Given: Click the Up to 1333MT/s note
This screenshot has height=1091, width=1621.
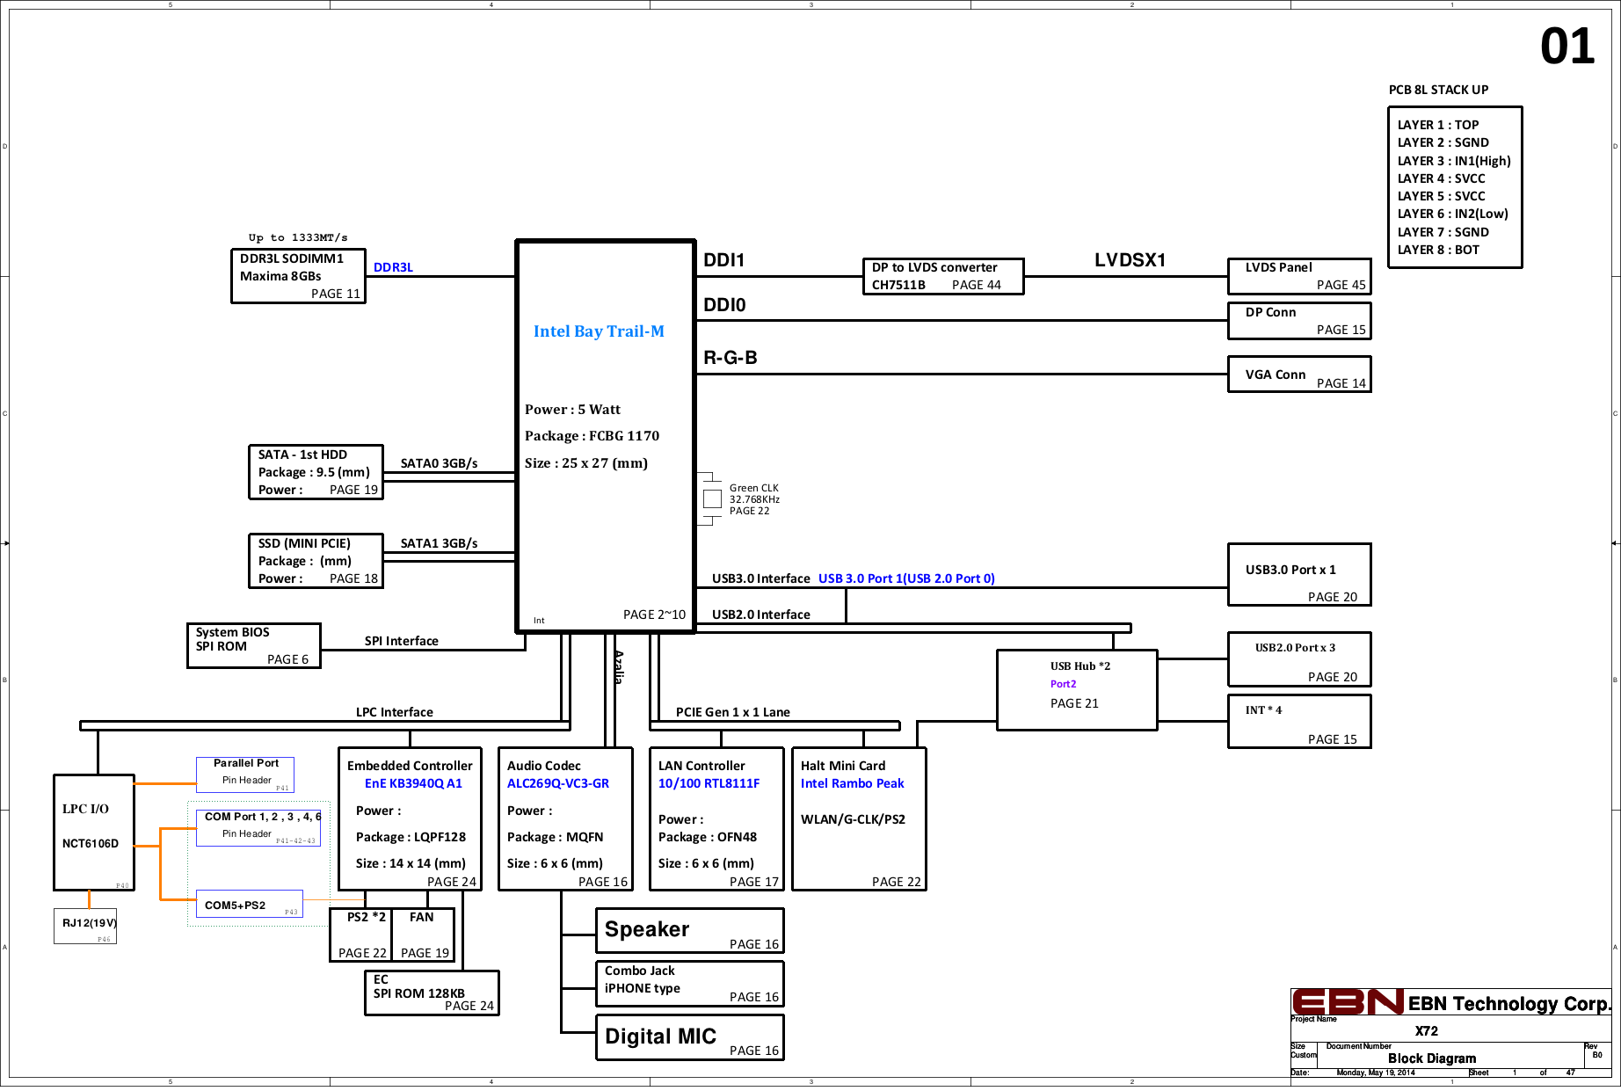Looking at the screenshot, I should click(298, 237).
